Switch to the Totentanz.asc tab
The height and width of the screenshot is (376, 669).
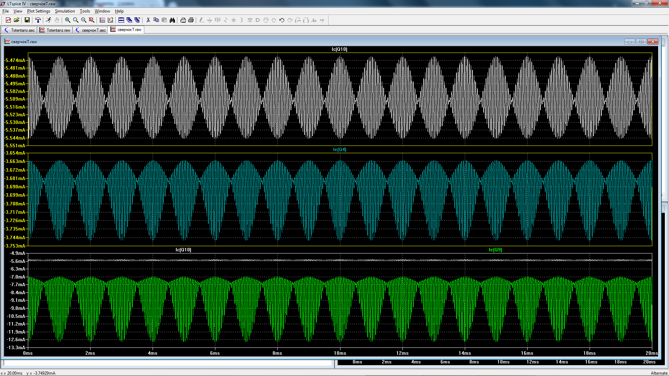click(20, 30)
